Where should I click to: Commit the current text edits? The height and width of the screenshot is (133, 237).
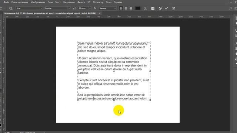[166, 8]
